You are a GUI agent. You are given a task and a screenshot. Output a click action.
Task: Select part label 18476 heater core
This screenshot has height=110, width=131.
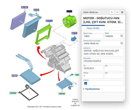pos(14,76)
